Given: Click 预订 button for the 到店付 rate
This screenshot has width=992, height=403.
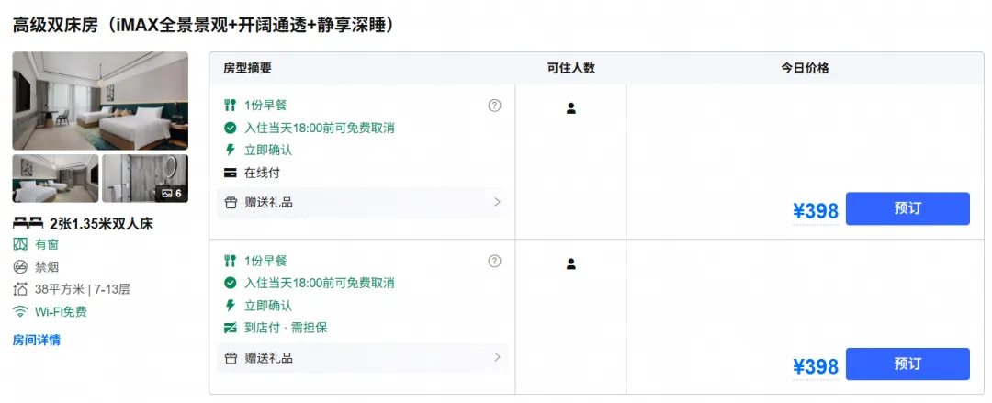Looking at the screenshot, I should (x=907, y=364).
